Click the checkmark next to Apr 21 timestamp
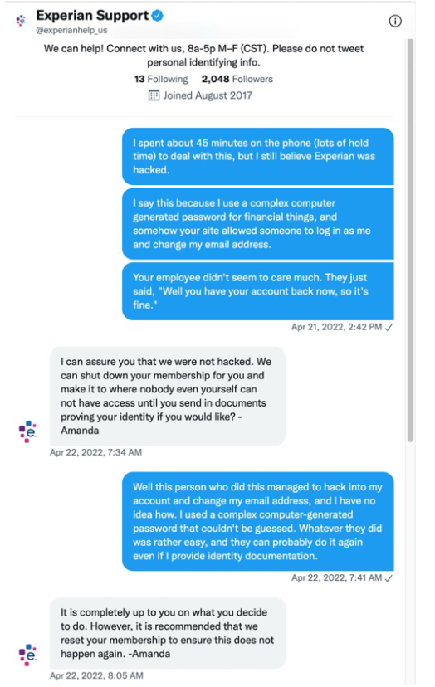435x687 pixels. point(389,327)
